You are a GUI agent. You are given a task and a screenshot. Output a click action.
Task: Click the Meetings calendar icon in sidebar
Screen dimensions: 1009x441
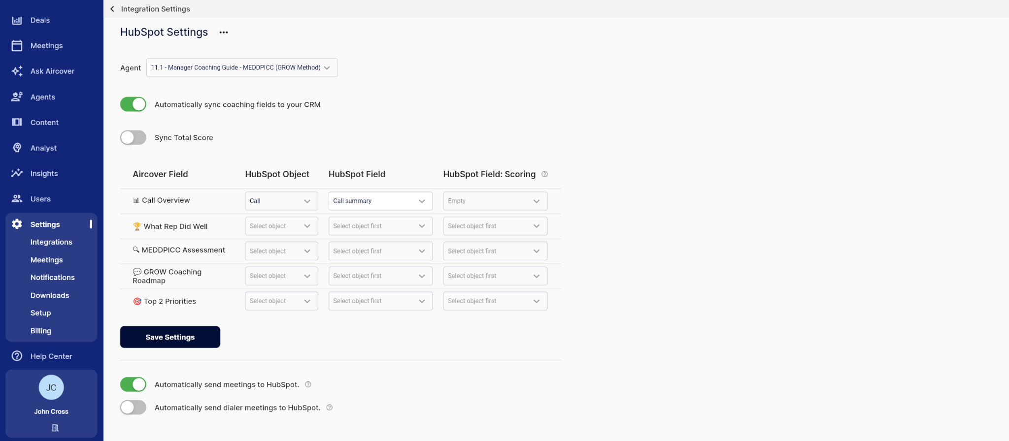[x=17, y=46]
